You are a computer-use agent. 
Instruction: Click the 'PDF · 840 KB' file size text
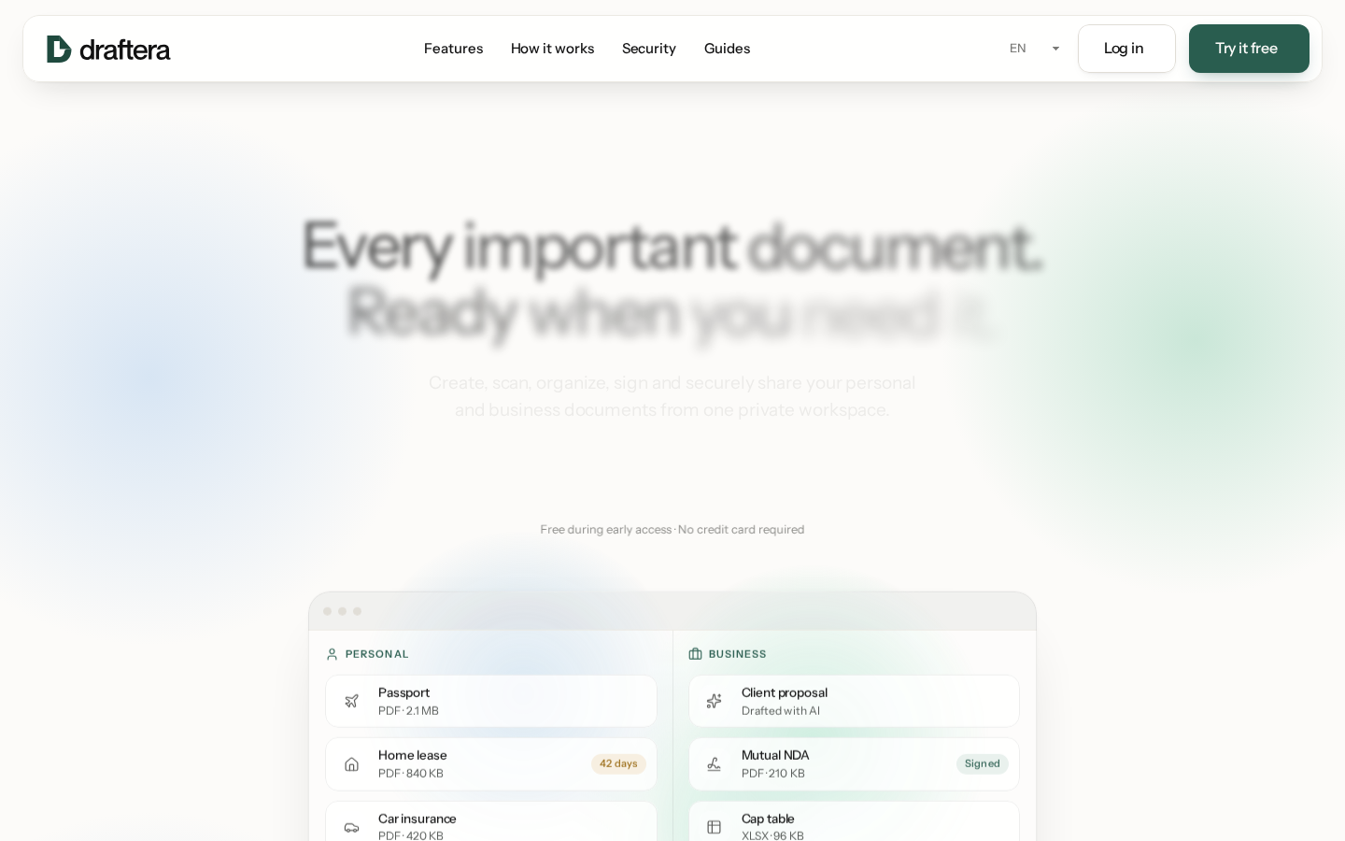(411, 774)
